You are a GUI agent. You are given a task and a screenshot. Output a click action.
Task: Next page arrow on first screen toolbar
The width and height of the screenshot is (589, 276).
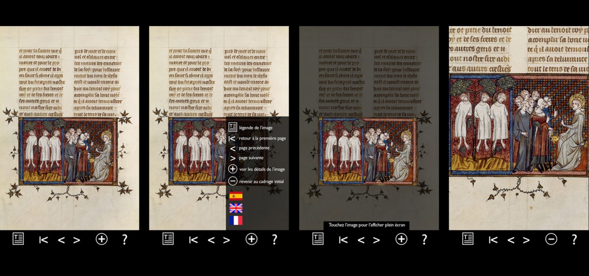77,240
